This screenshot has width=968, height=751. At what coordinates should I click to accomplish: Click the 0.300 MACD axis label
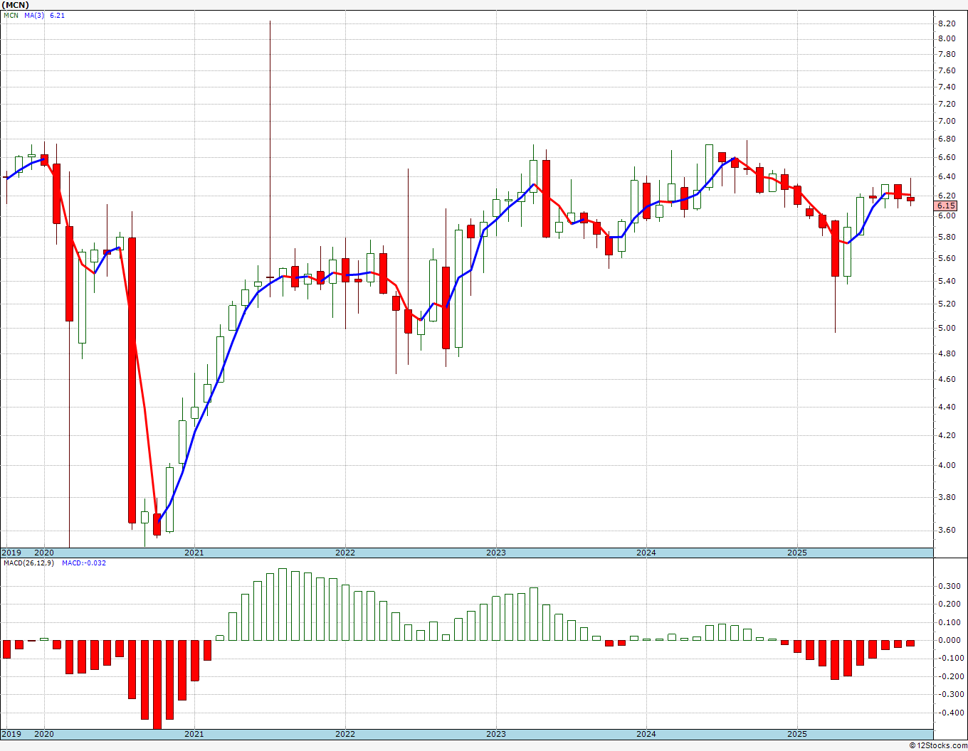(948, 587)
